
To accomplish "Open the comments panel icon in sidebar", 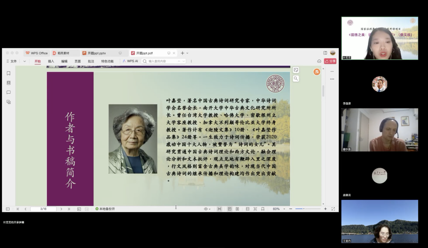I will pyautogui.click(x=9, y=92).
